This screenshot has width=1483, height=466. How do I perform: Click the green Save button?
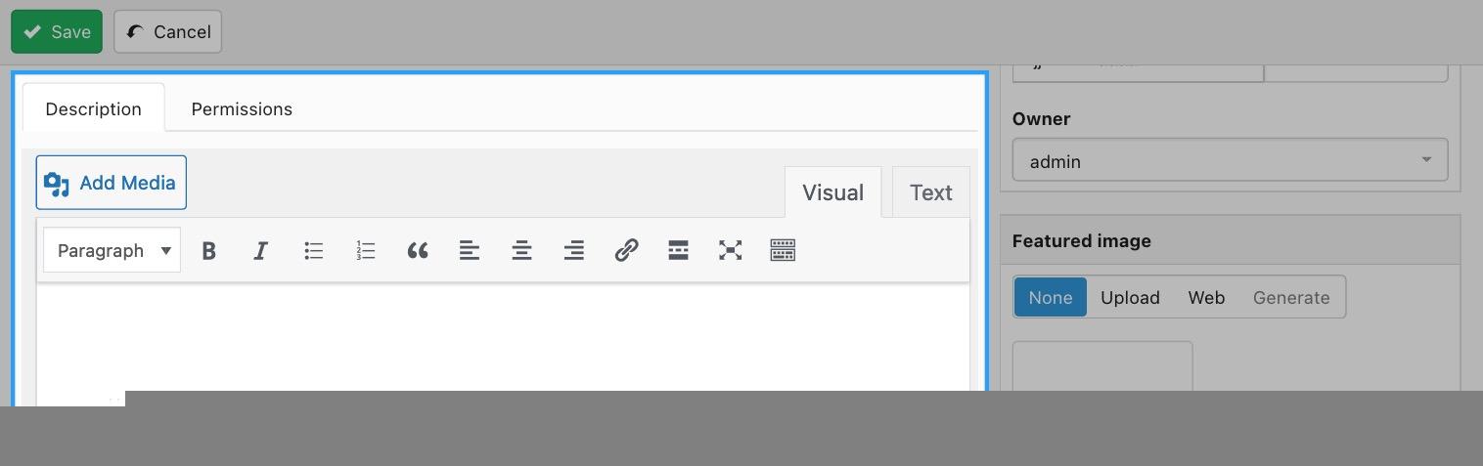pos(57,32)
